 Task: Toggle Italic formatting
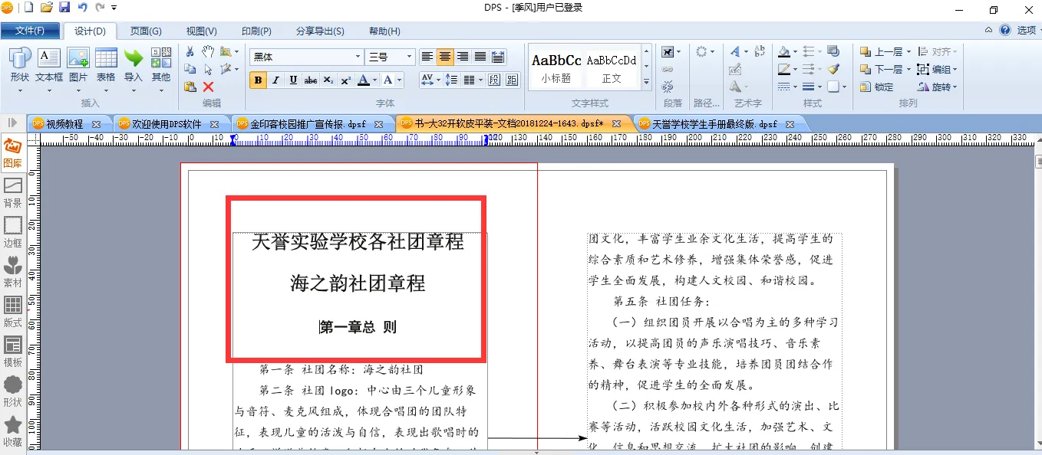(275, 80)
